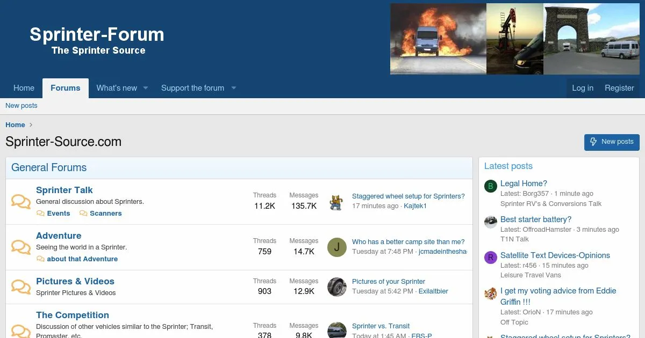Open the Adventure forum

coord(59,236)
